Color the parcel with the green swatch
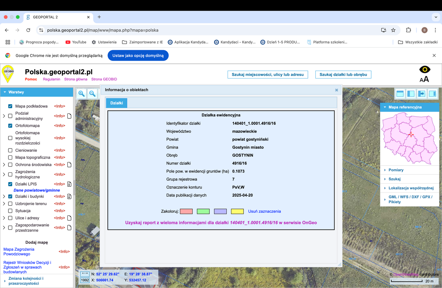 203,212
